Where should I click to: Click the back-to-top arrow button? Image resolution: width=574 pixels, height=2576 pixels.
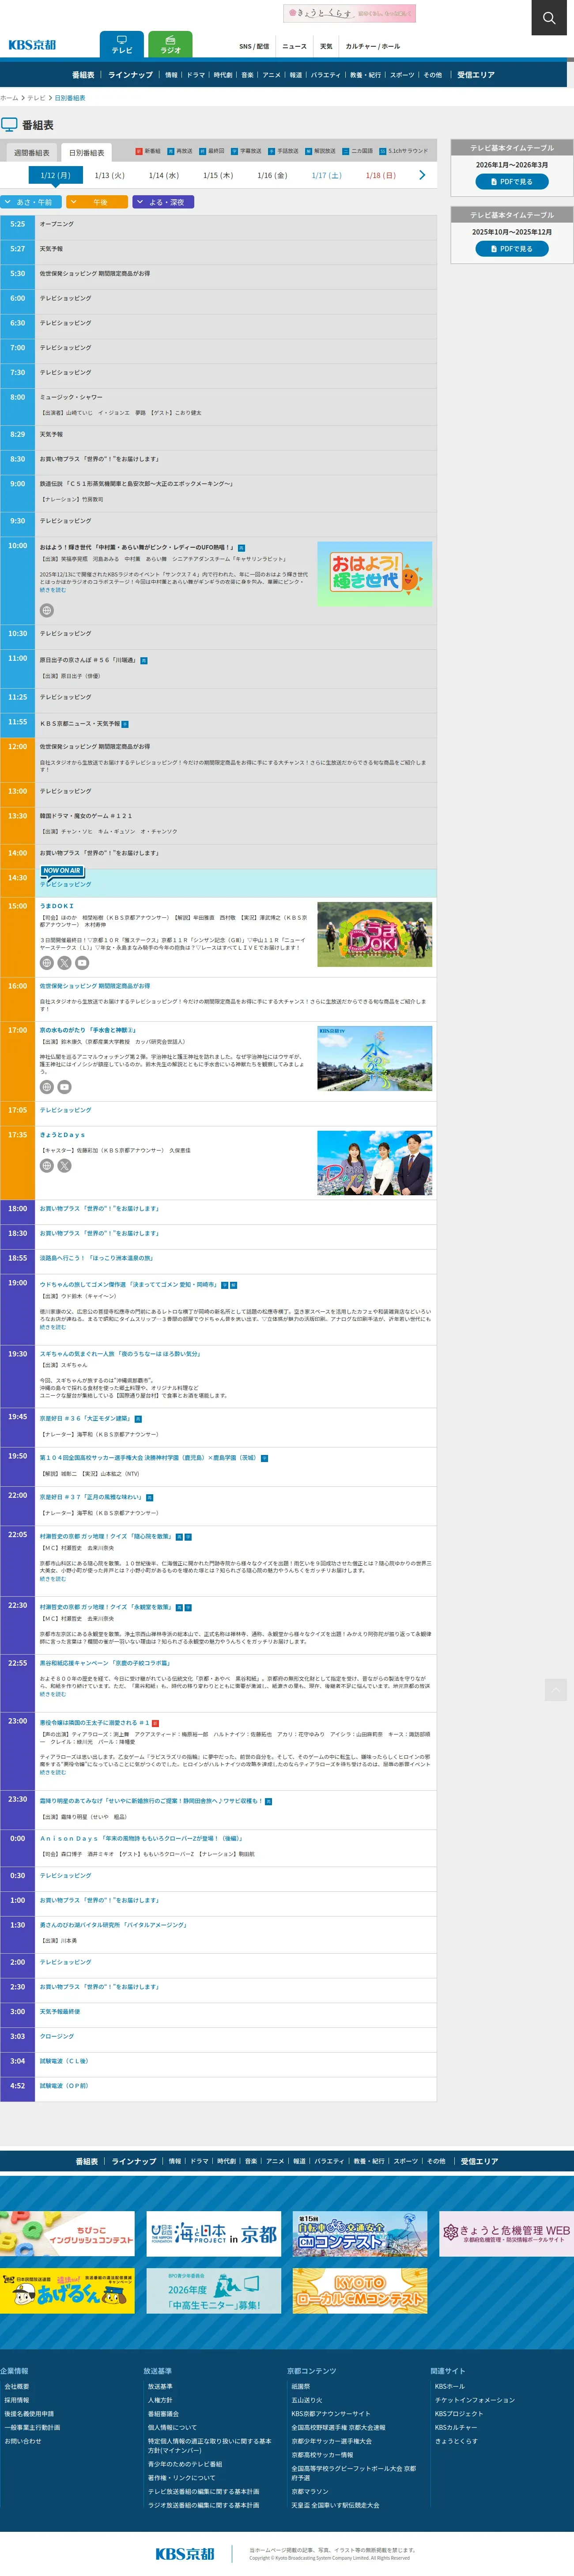pos(556,1689)
